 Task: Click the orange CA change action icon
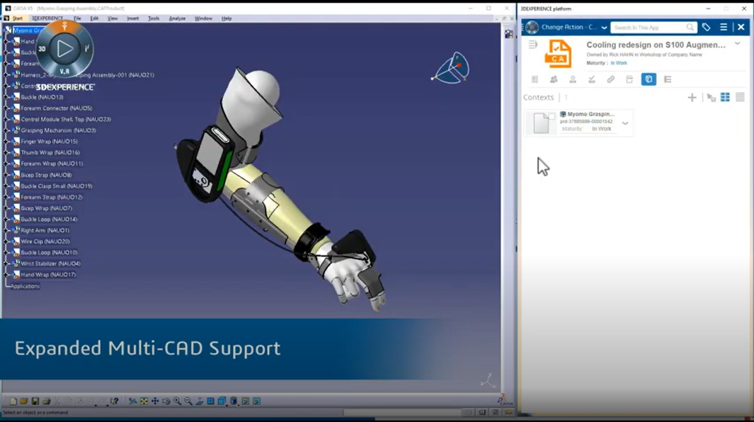pyautogui.click(x=558, y=53)
